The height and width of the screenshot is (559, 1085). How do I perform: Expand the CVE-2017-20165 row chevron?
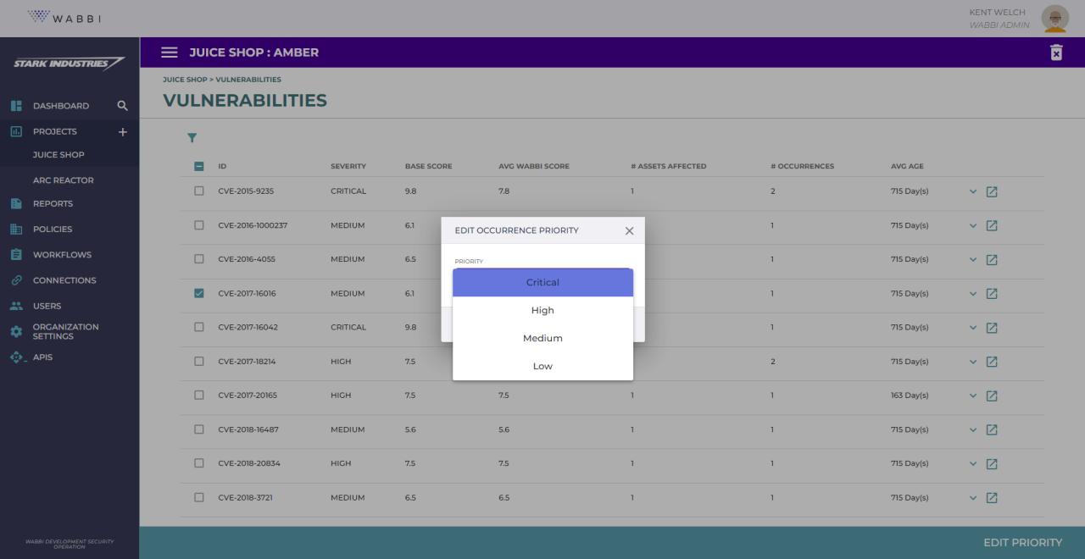click(x=972, y=396)
